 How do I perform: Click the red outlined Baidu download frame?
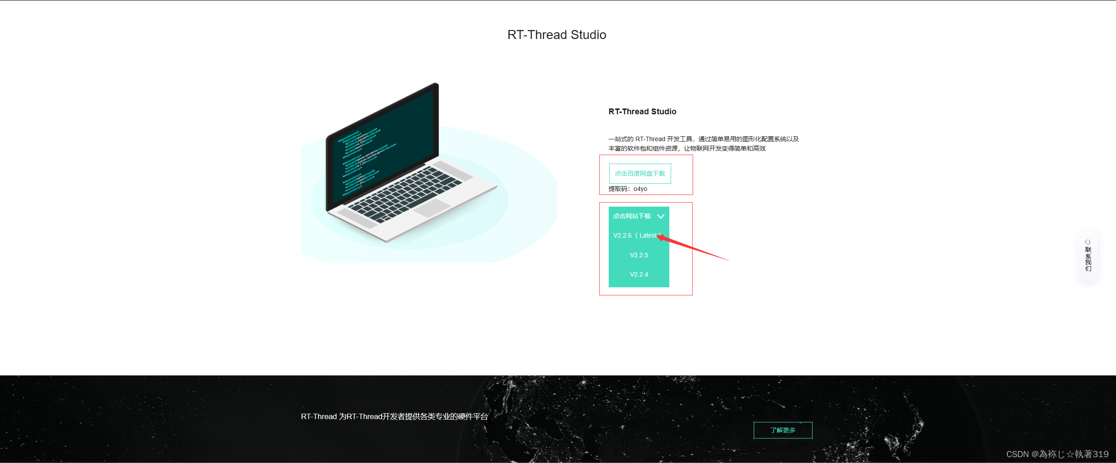click(x=646, y=175)
